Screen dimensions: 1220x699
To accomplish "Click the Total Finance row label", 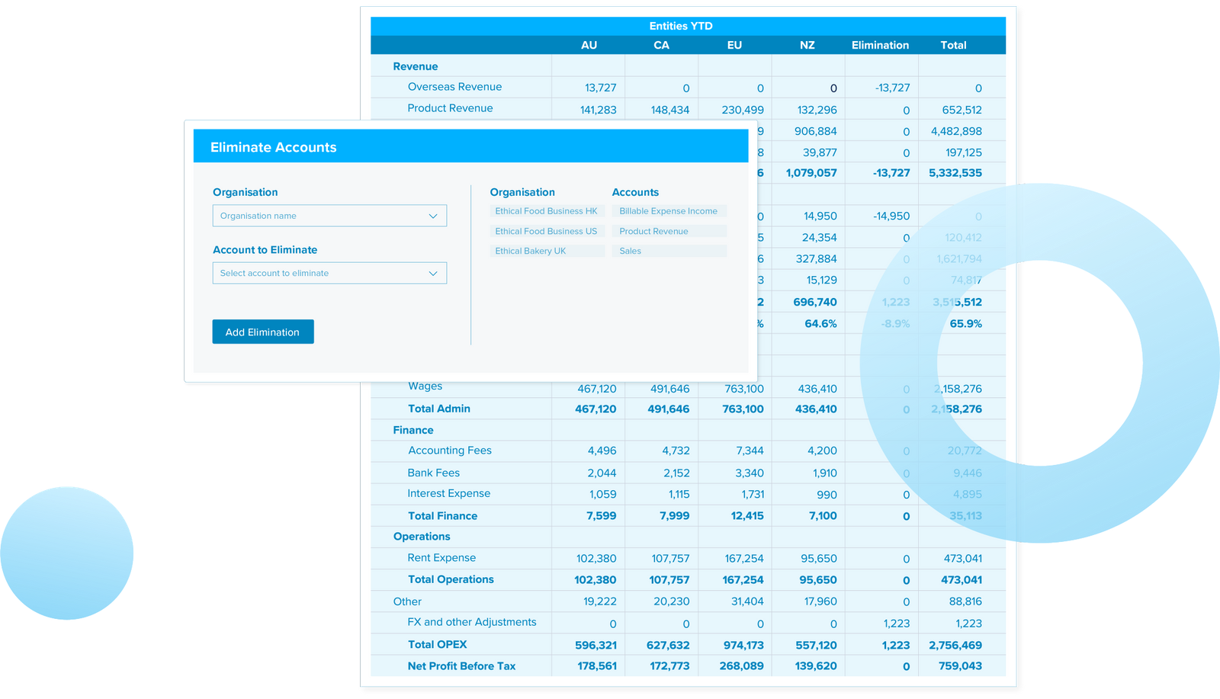I will coord(442,515).
